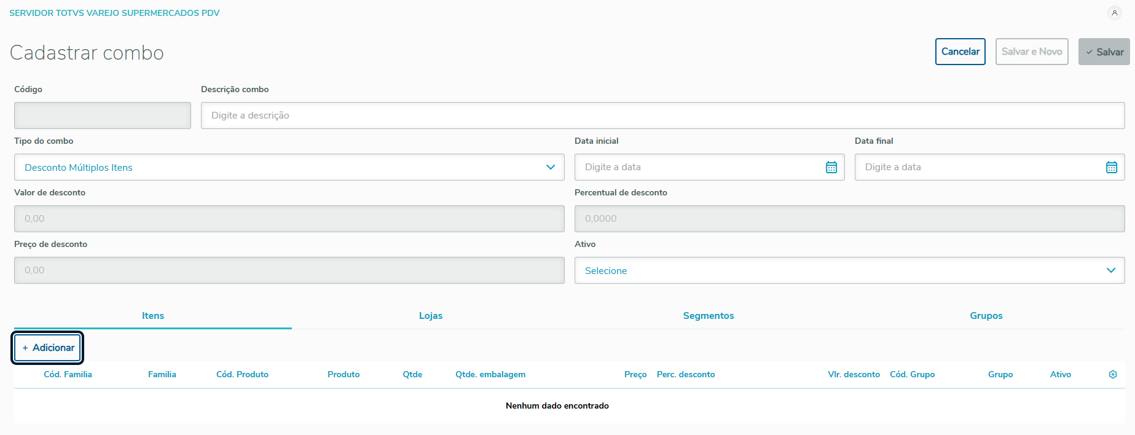This screenshot has height=435, width=1135.
Task: Add a new item with Adicionar
Action: pyautogui.click(x=48, y=348)
